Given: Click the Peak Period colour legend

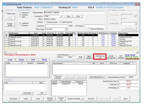Looking at the screenshot, I should pyautogui.click(x=130, y=55).
